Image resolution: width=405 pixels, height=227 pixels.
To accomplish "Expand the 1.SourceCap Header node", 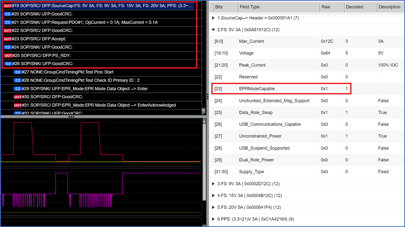I will click(x=214, y=18).
